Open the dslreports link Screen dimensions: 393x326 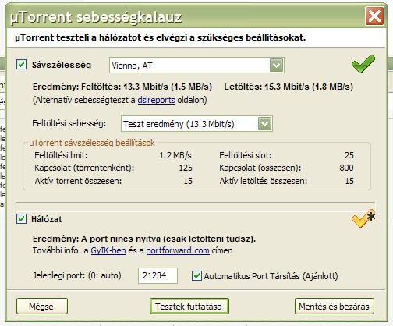156,100
